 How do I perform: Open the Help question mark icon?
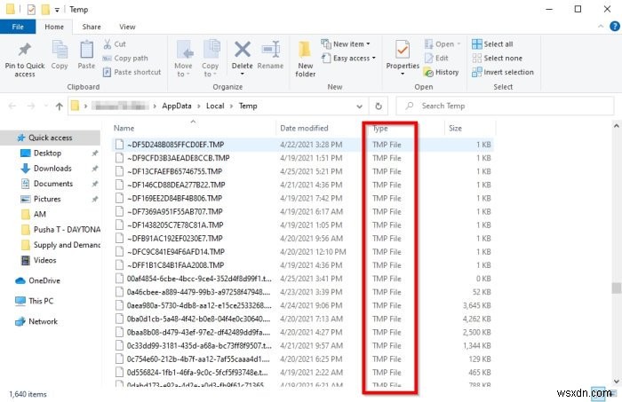coord(615,27)
